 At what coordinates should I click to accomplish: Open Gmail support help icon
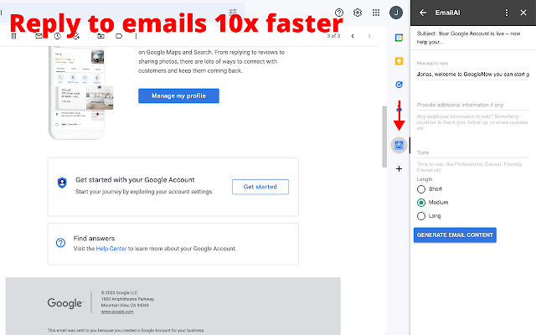point(338,13)
